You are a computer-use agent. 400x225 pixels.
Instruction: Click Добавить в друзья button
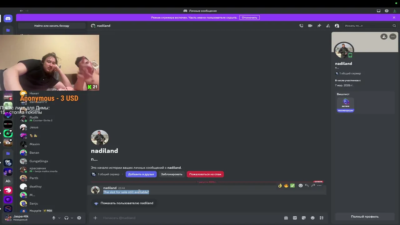click(x=141, y=174)
